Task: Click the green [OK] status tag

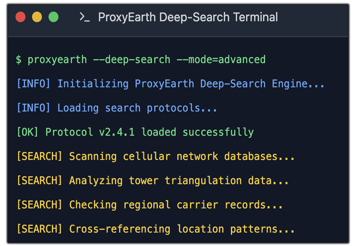Action: point(27,132)
